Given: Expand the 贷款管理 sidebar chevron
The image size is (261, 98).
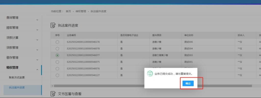Looking at the screenshot, I should (x=37, y=50).
